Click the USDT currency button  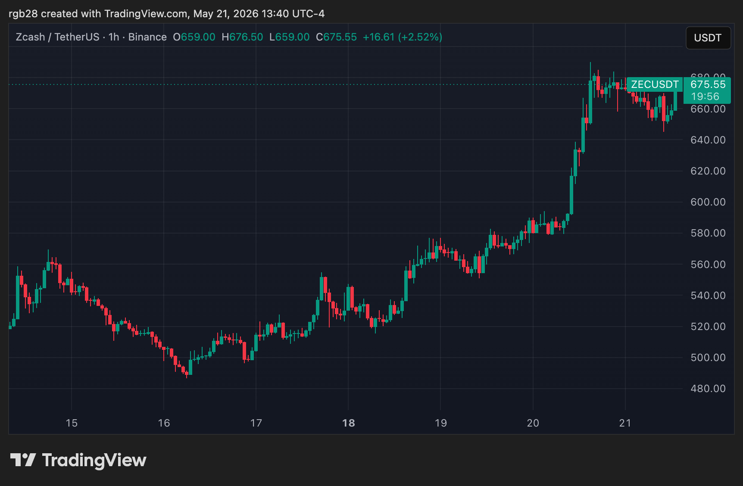click(x=708, y=38)
